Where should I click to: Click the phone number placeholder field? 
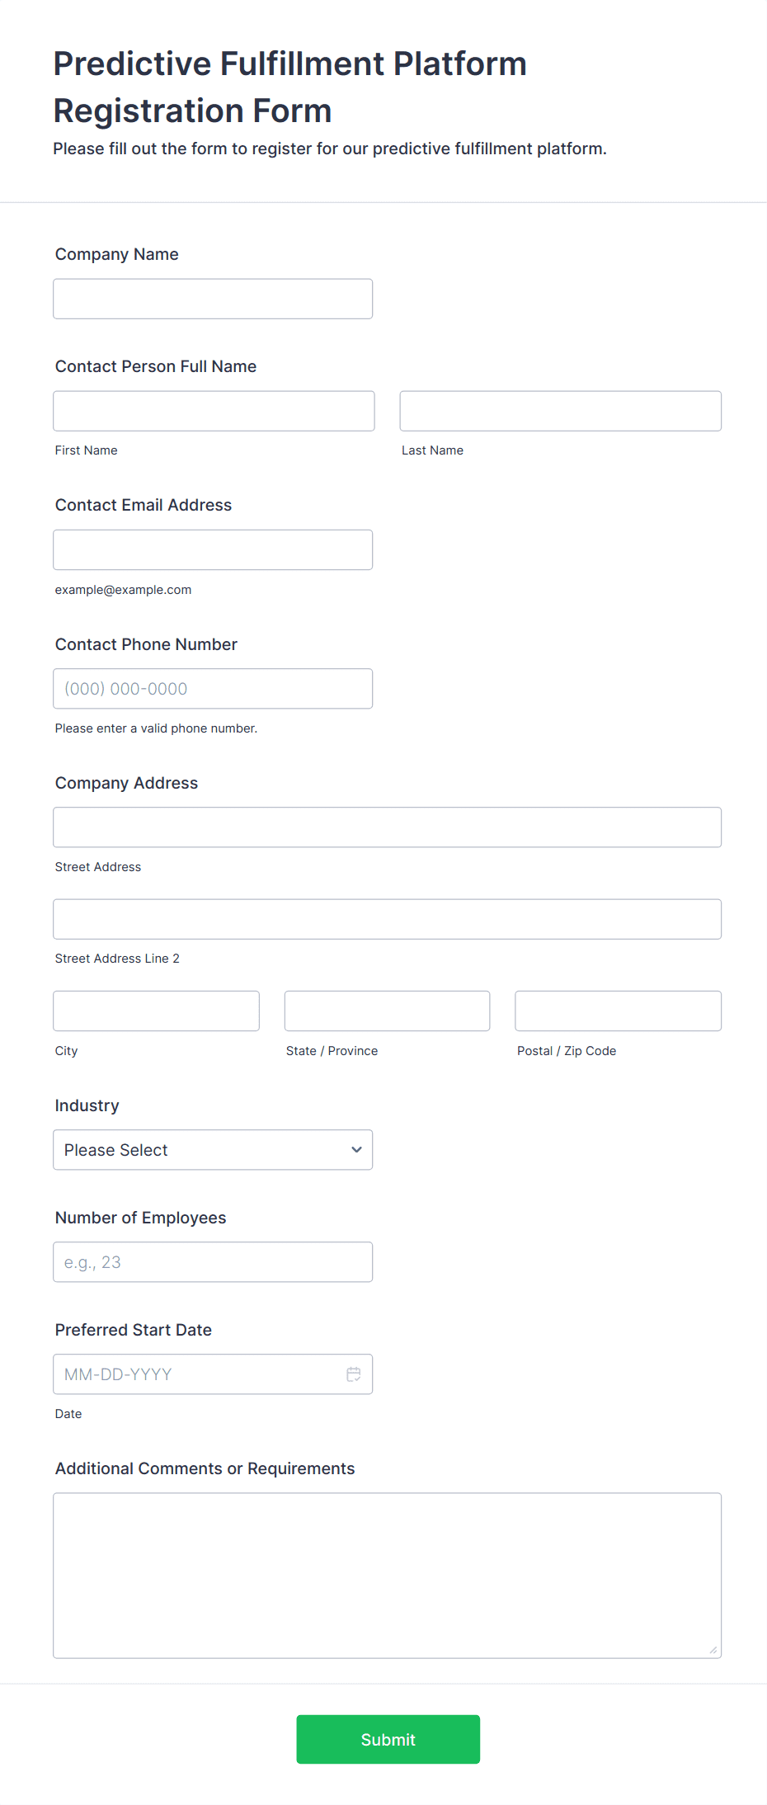pyautogui.click(x=213, y=688)
